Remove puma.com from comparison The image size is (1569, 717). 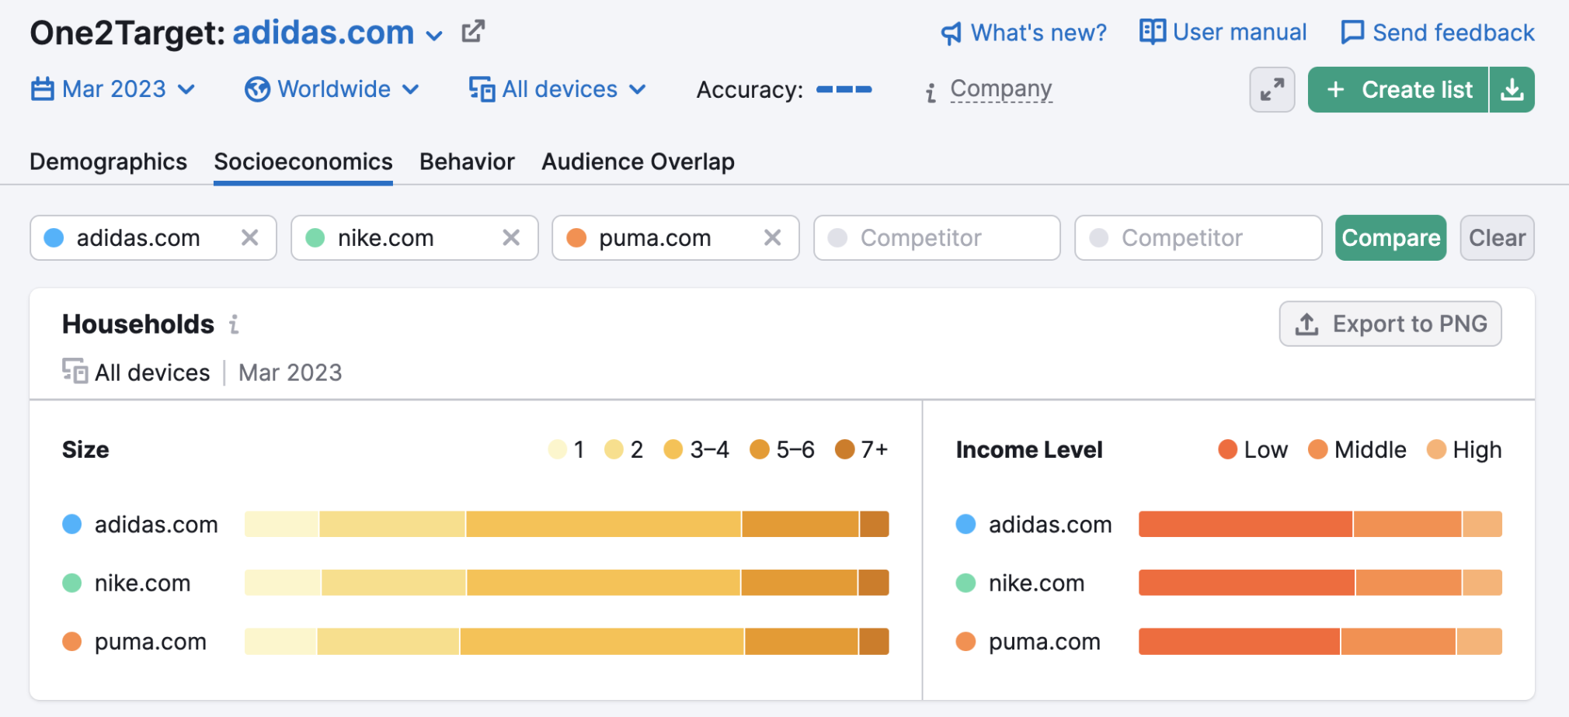(772, 237)
